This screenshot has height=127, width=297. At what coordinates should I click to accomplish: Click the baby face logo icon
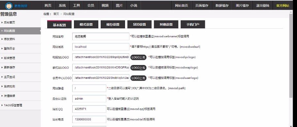click(9, 6)
